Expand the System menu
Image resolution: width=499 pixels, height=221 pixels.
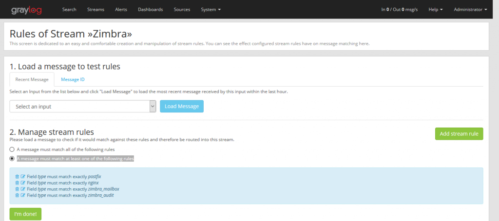coord(211,10)
